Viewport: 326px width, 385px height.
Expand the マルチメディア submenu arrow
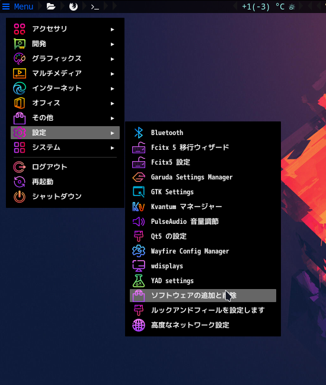[x=112, y=74]
